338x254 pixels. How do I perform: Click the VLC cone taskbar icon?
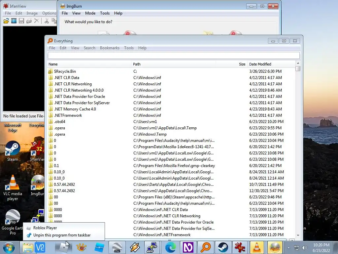(257, 247)
